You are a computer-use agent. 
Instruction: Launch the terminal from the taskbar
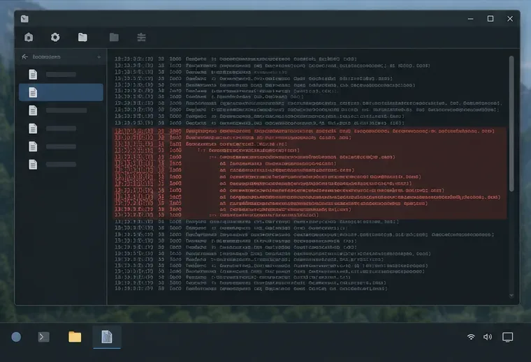44,337
